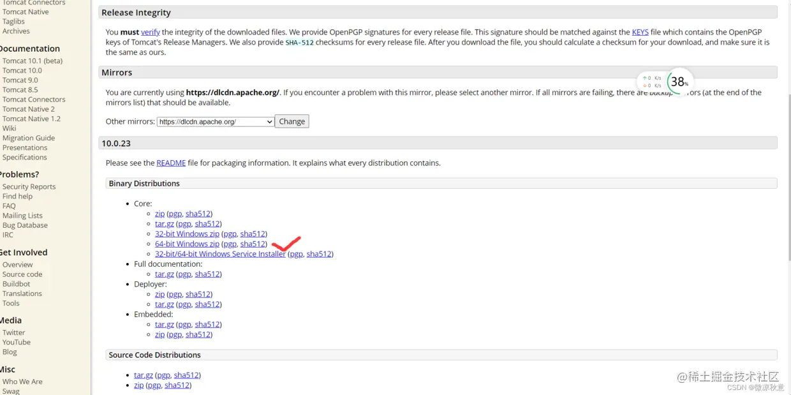Image resolution: width=791 pixels, height=395 pixels.
Task: Download source code tar.gz distribution
Action: pos(144,375)
